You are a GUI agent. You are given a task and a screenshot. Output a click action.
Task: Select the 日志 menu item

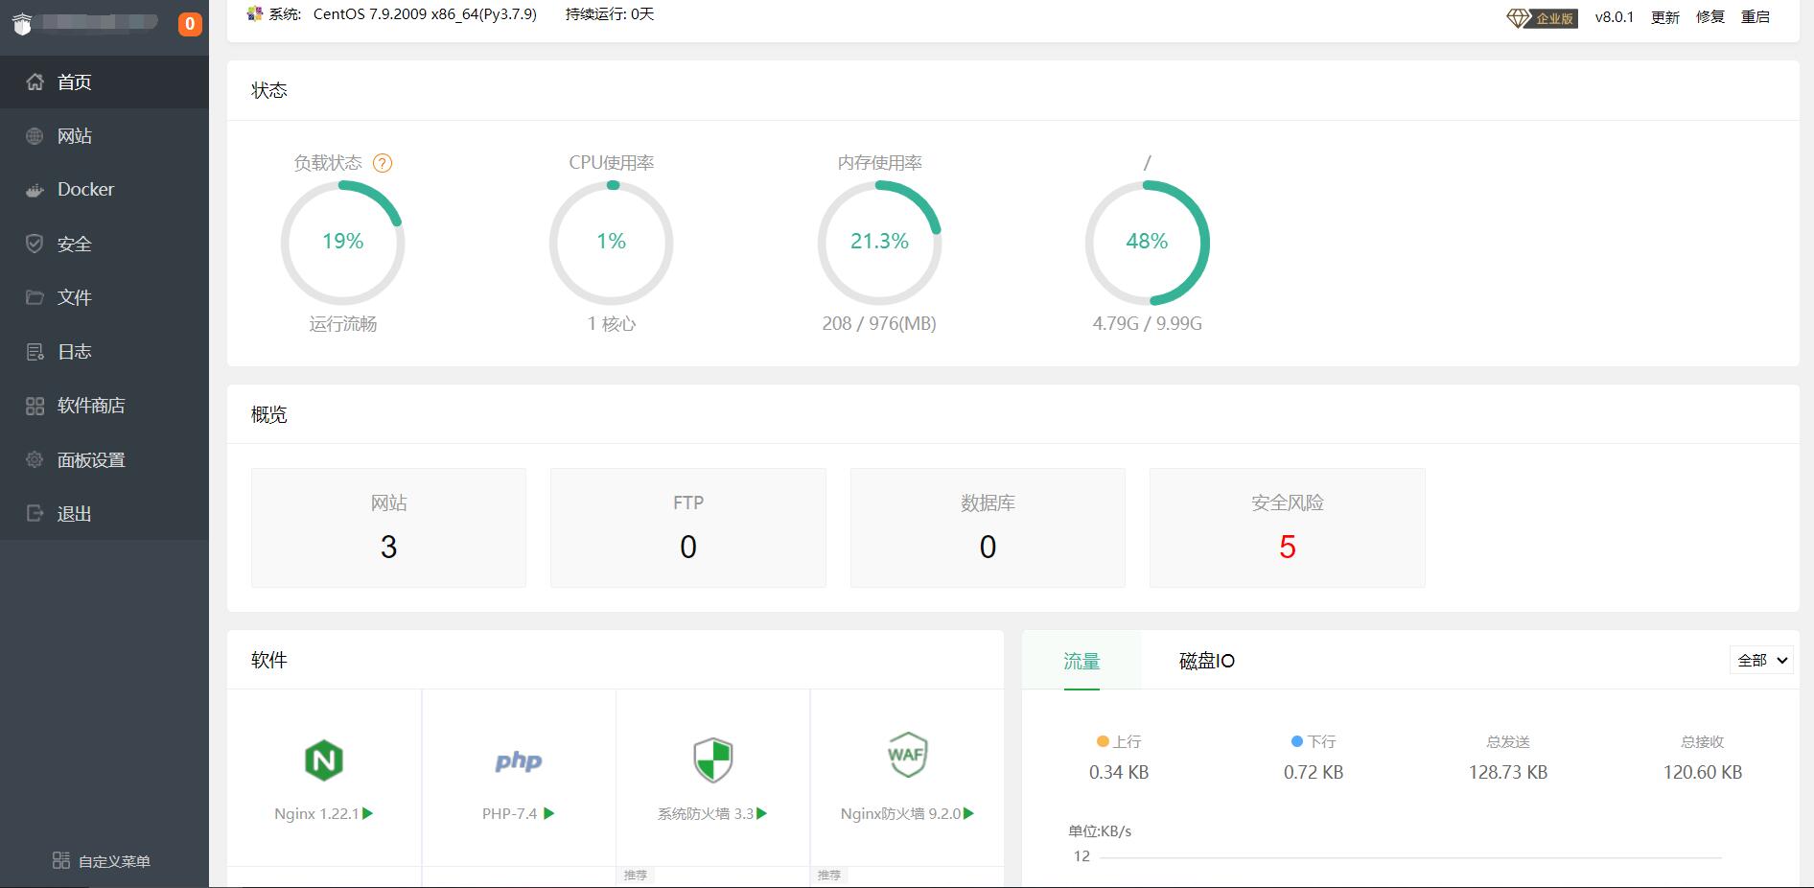click(x=105, y=352)
